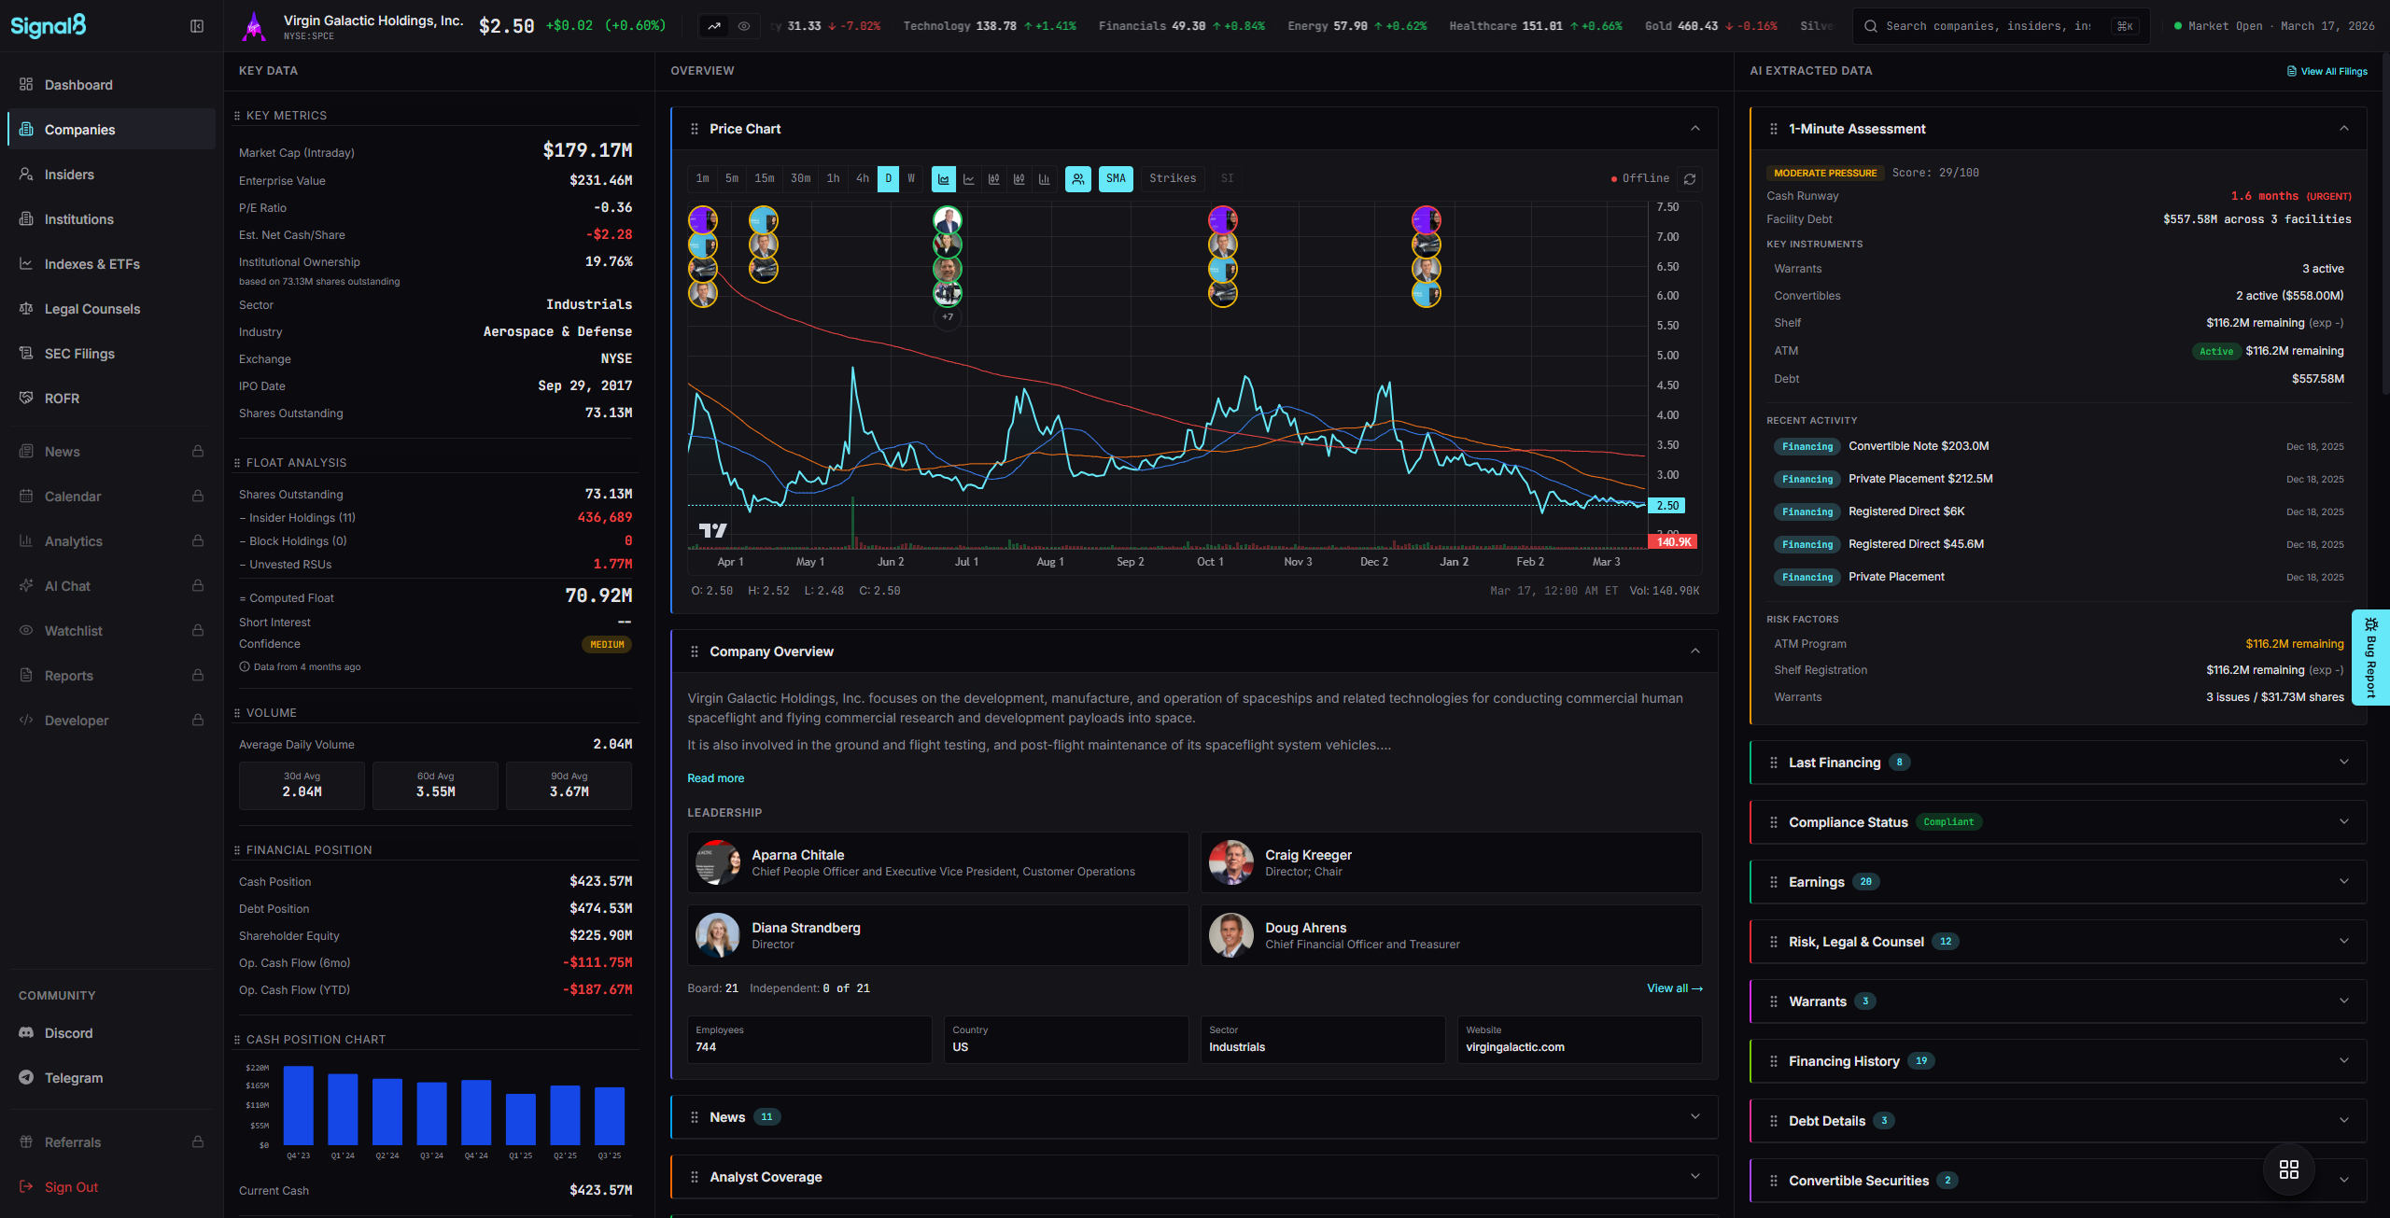Screen dimensions: 2390x1218
Task: Switch to the area chart type
Action: point(944,179)
